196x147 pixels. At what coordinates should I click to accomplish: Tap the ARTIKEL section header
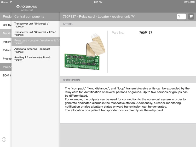(68, 24)
